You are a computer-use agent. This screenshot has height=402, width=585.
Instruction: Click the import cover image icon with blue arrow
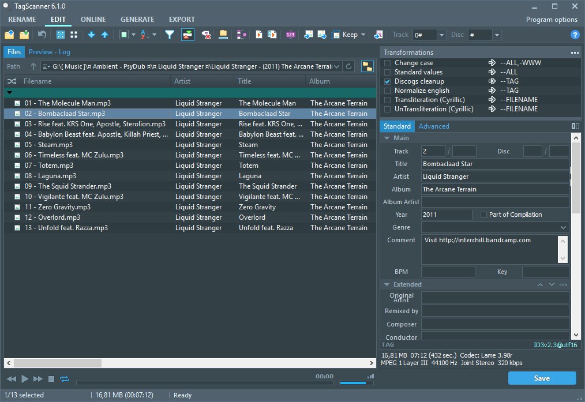[309, 35]
